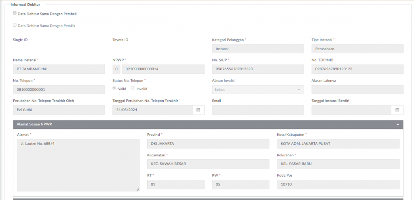
Task: Click the No. TDP/NIB field
Action: point(357,69)
